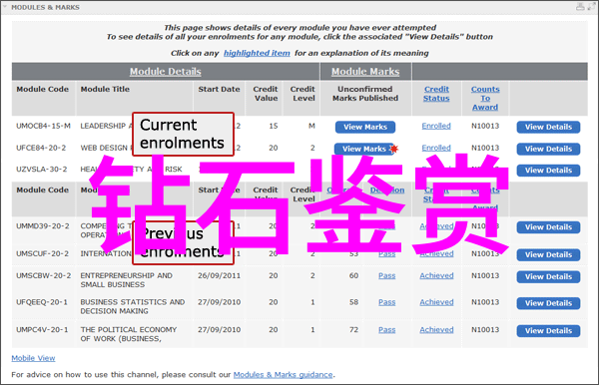Viewport: 599px width, 385px height.
Task: Click N10013 award in UMOCB4-15-M row
Action: [x=485, y=126]
